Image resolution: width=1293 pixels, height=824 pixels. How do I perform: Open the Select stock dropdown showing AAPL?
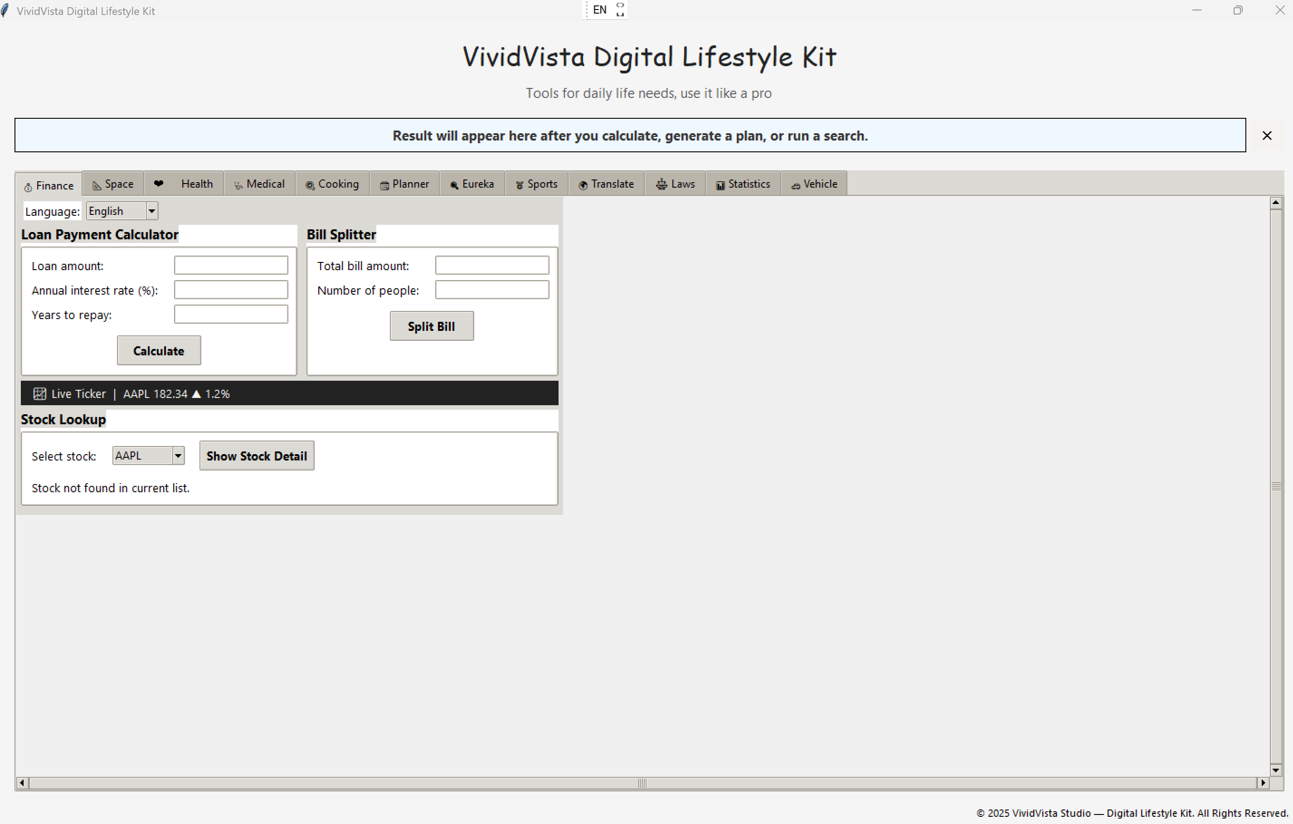coord(142,455)
